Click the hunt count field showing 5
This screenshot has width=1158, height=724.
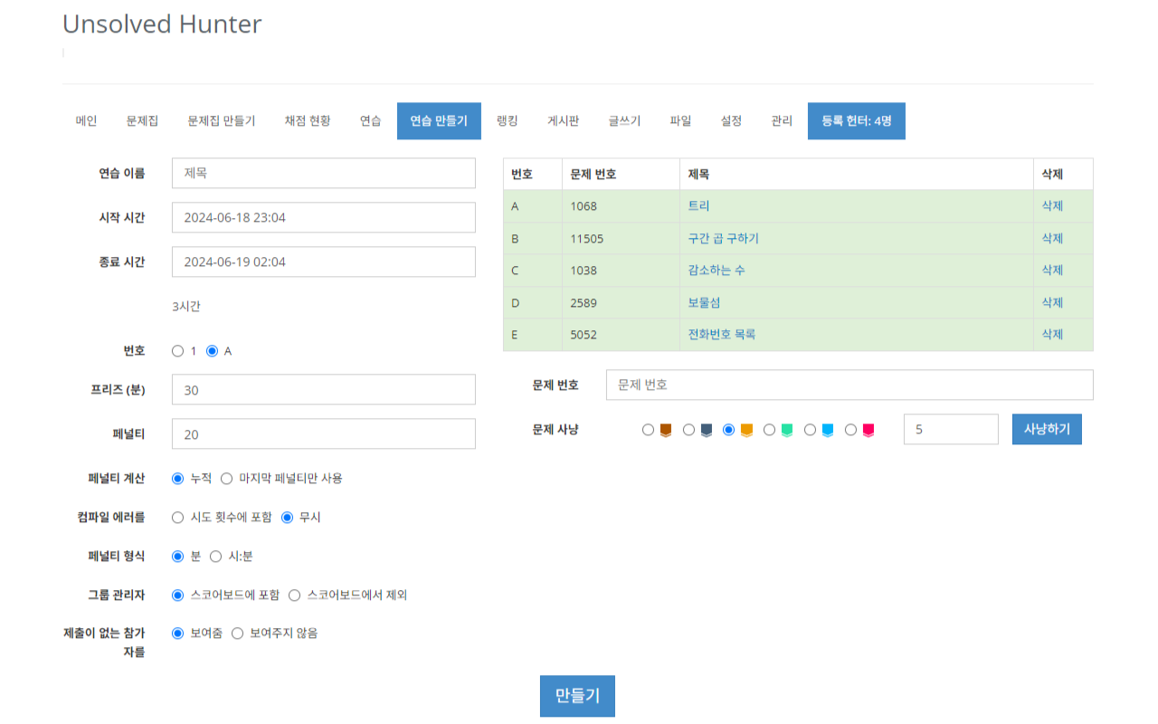click(951, 429)
